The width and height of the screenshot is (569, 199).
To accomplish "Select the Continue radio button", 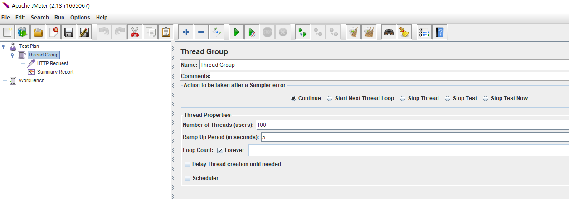I will point(293,98).
